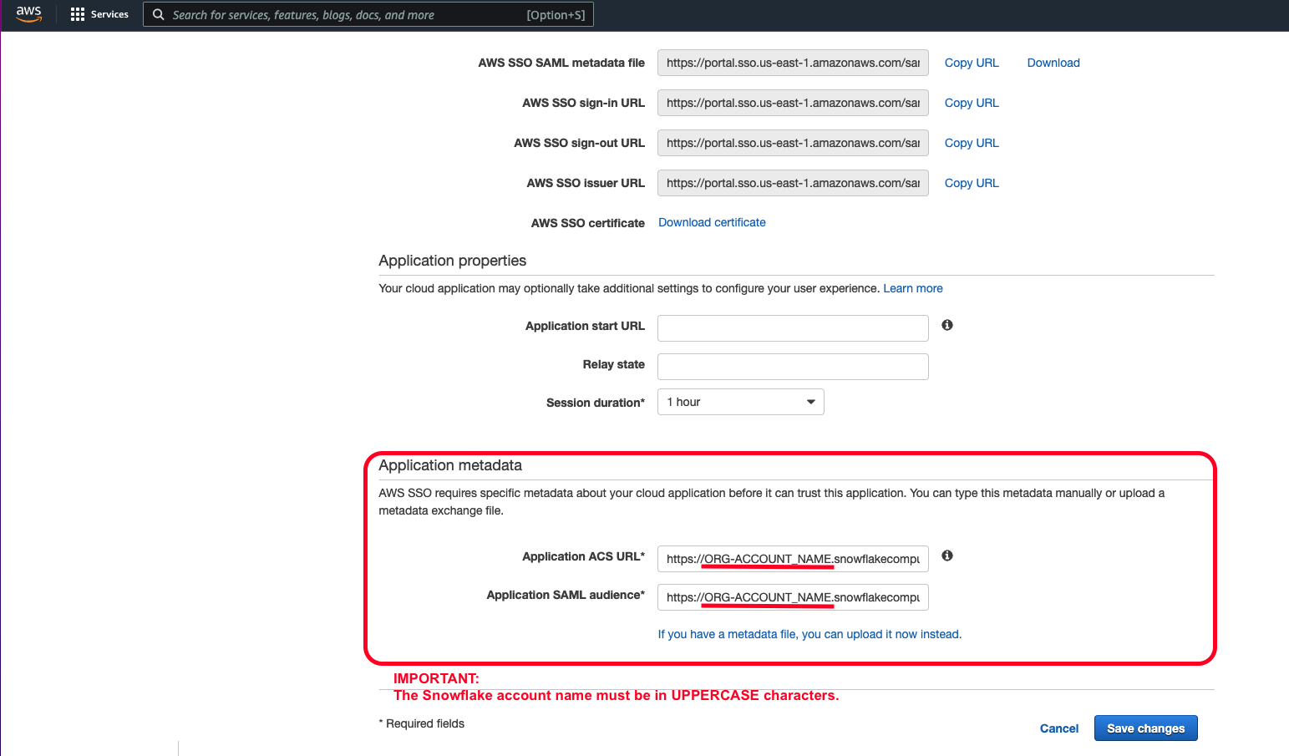Open the Learn more link
Screen dimensions: 1289x756
(912, 288)
